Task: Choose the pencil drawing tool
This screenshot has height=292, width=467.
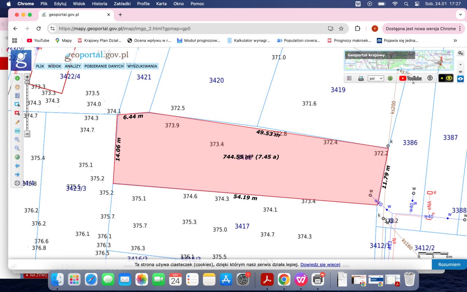Action: coord(17,122)
